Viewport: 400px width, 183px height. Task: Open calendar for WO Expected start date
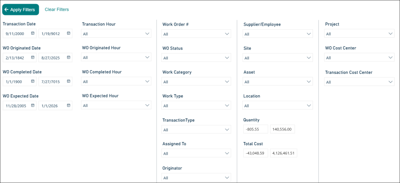pos(32,105)
